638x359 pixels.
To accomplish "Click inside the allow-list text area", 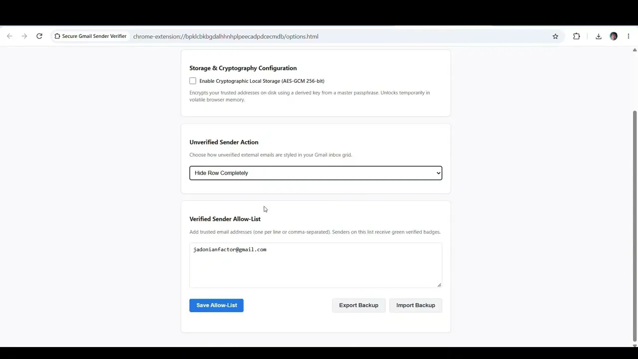I will point(316,265).
